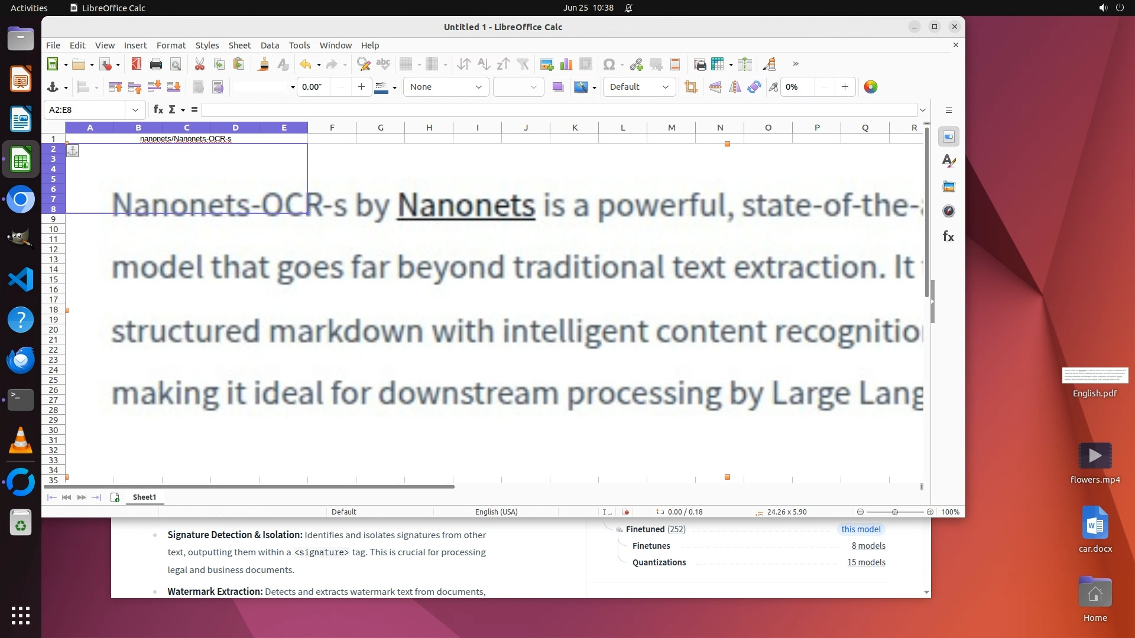Click the zoom slider in status bar
The width and height of the screenshot is (1135, 638).
pyautogui.click(x=895, y=512)
